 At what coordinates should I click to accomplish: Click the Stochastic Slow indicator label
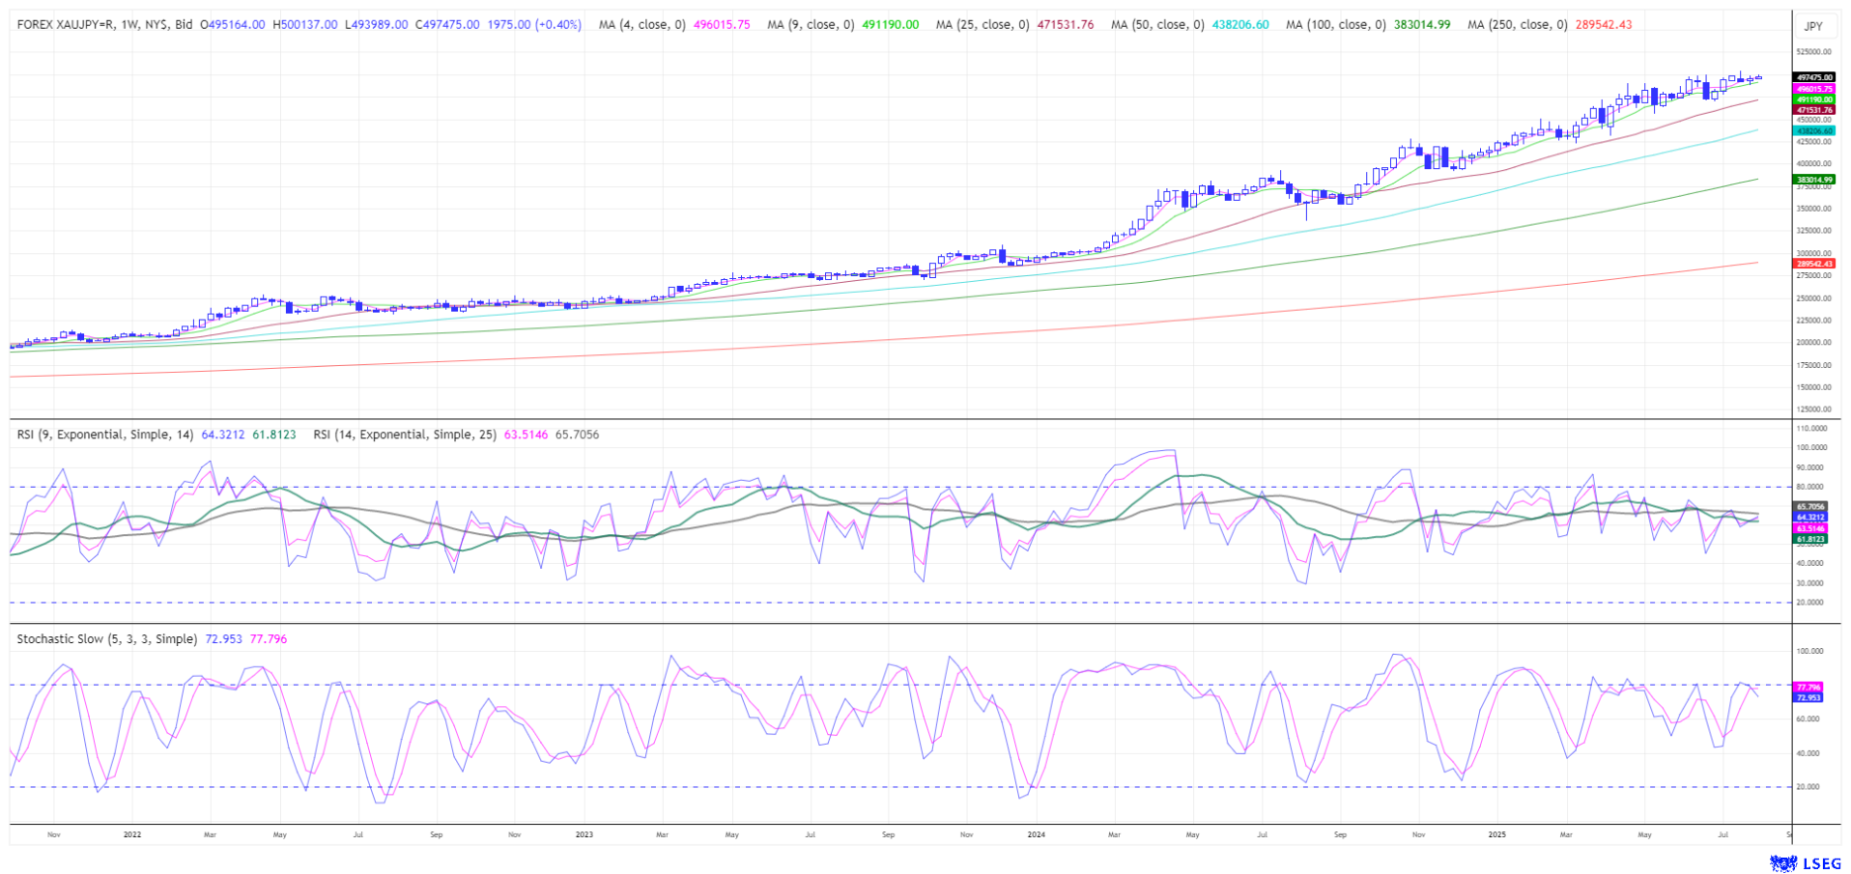106,639
